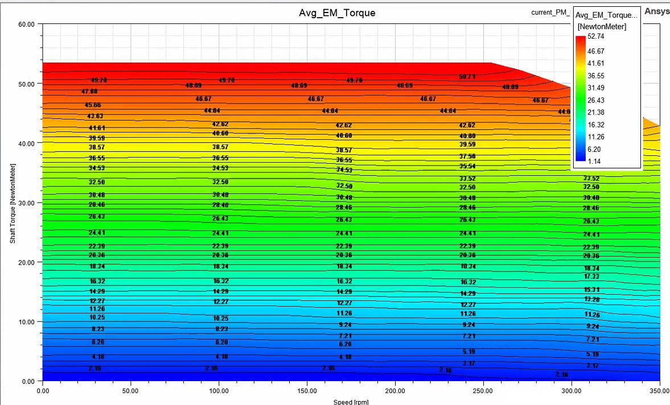
Task: Pick the green middle of legend color bar
Action: (x=580, y=98)
